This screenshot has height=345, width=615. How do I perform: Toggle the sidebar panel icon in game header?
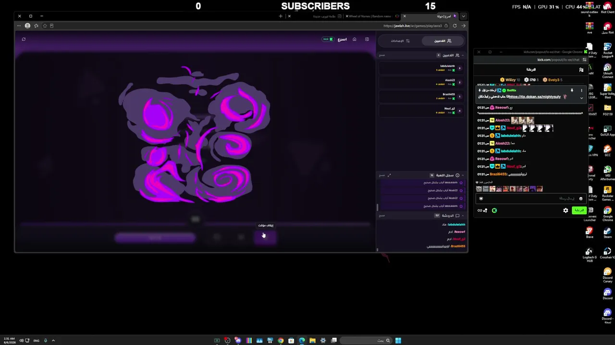tap(367, 39)
